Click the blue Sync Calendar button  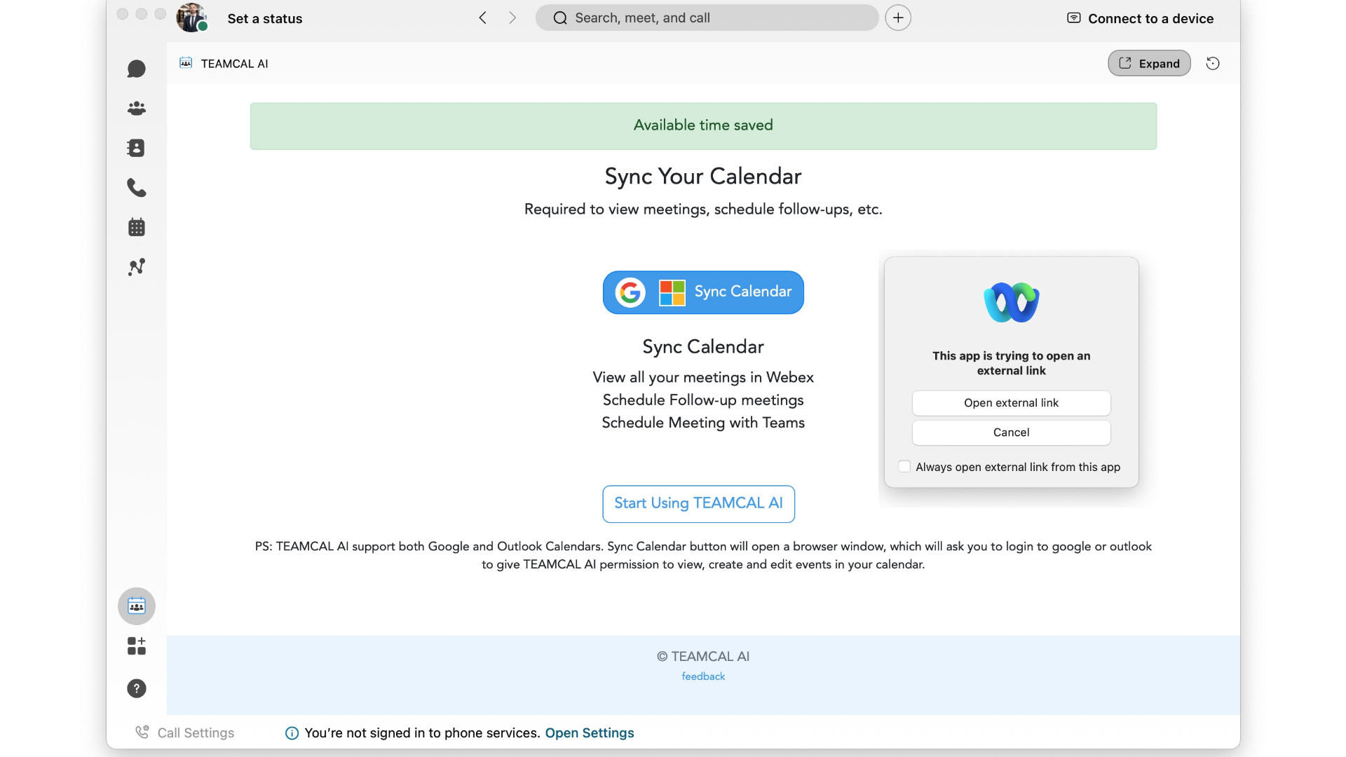tap(703, 292)
